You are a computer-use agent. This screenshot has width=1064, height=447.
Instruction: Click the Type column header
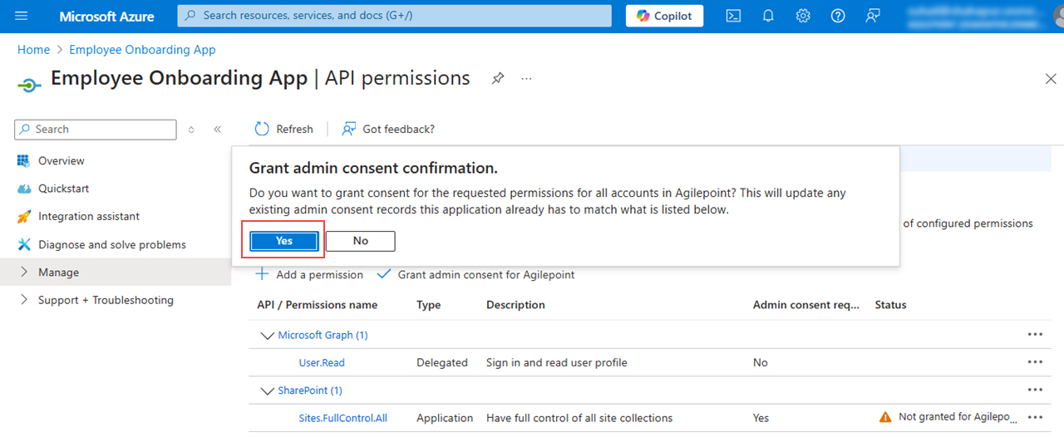pos(428,305)
